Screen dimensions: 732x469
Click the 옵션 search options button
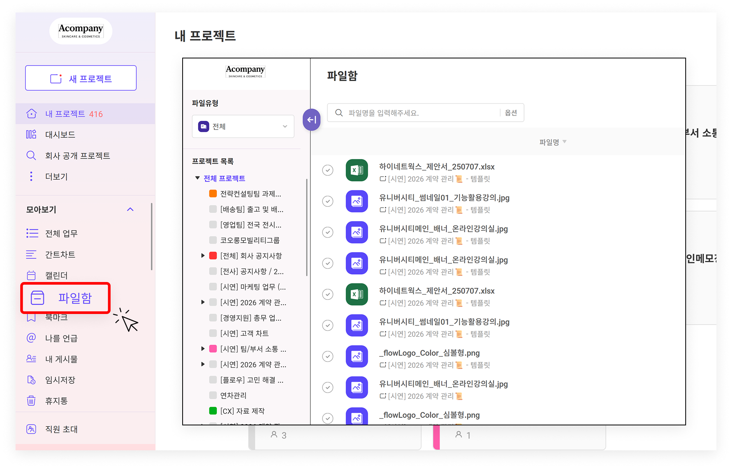pos(511,113)
